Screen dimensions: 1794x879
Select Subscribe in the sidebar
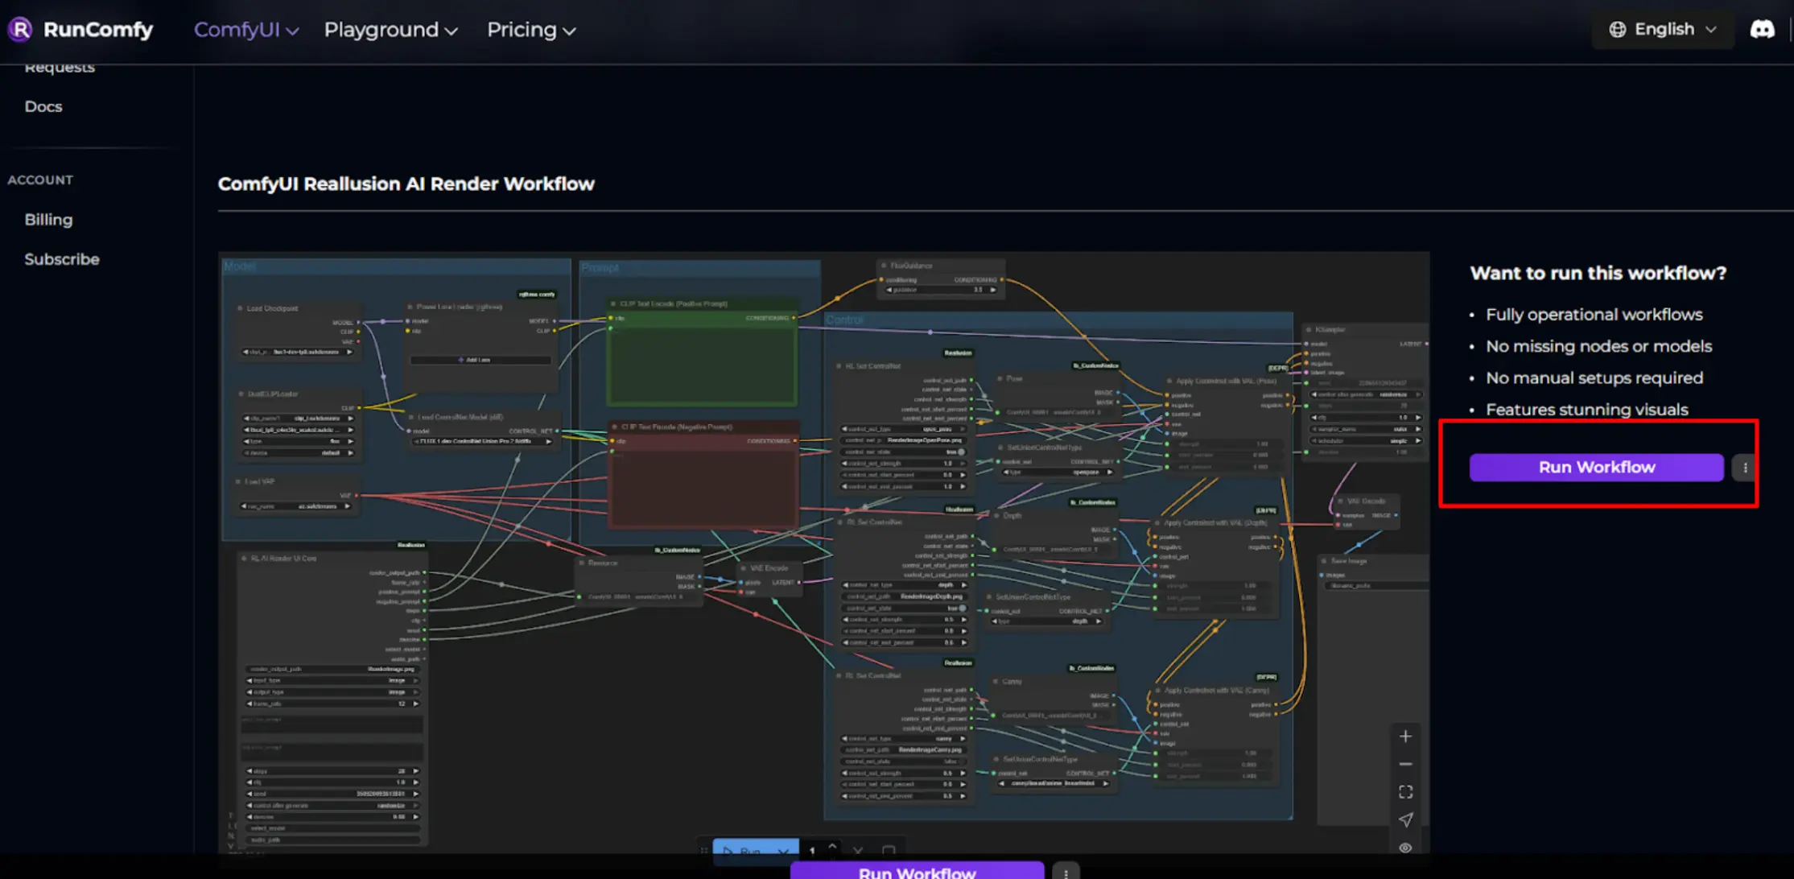62,259
